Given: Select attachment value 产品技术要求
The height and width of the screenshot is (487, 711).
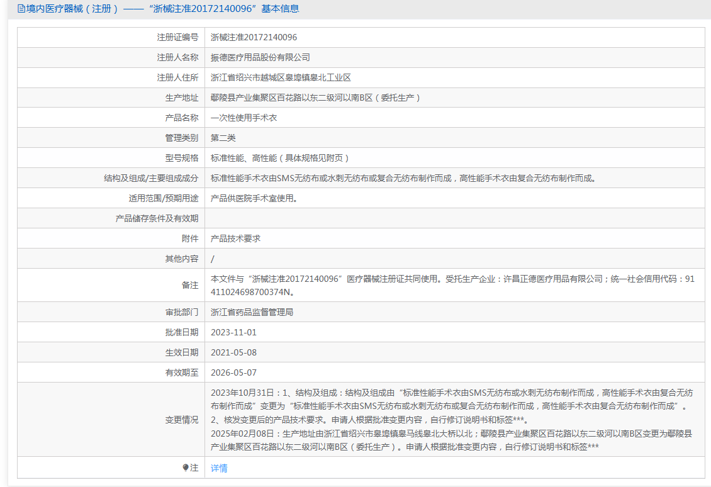Looking at the screenshot, I should pyautogui.click(x=236, y=238).
